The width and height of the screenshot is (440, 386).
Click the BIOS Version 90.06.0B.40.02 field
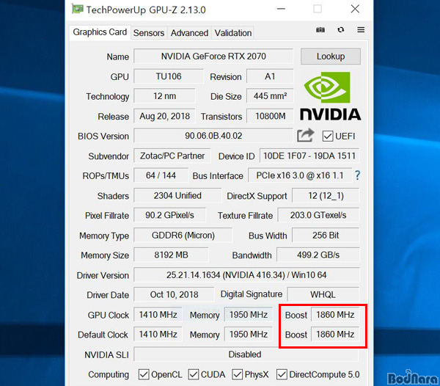pyautogui.click(x=213, y=136)
